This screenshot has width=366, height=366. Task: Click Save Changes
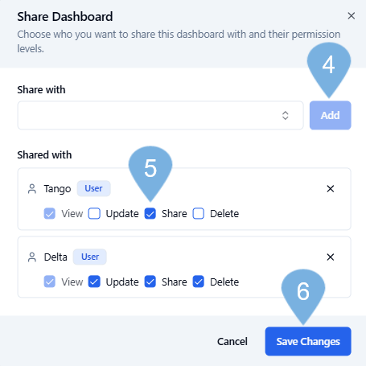click(x=308, y=341)
